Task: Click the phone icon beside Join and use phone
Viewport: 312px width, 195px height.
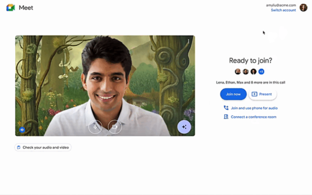Action: pos(226,108)
